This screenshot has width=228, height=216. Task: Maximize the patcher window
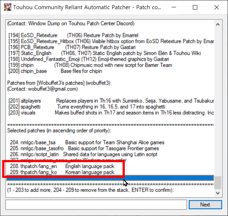coord(195,7)
